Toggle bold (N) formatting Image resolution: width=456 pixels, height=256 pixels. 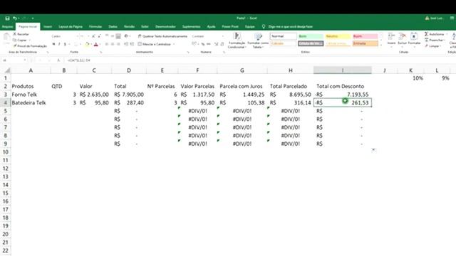[x=53, y=44]
